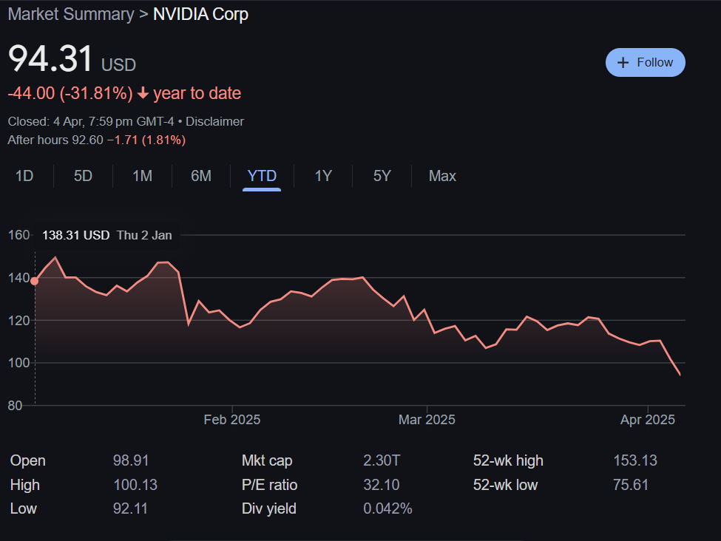Click the 52-wk low label
The image size is (721, 541).
pos(505,485)
